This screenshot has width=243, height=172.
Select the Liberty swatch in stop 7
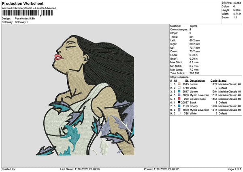178,106
